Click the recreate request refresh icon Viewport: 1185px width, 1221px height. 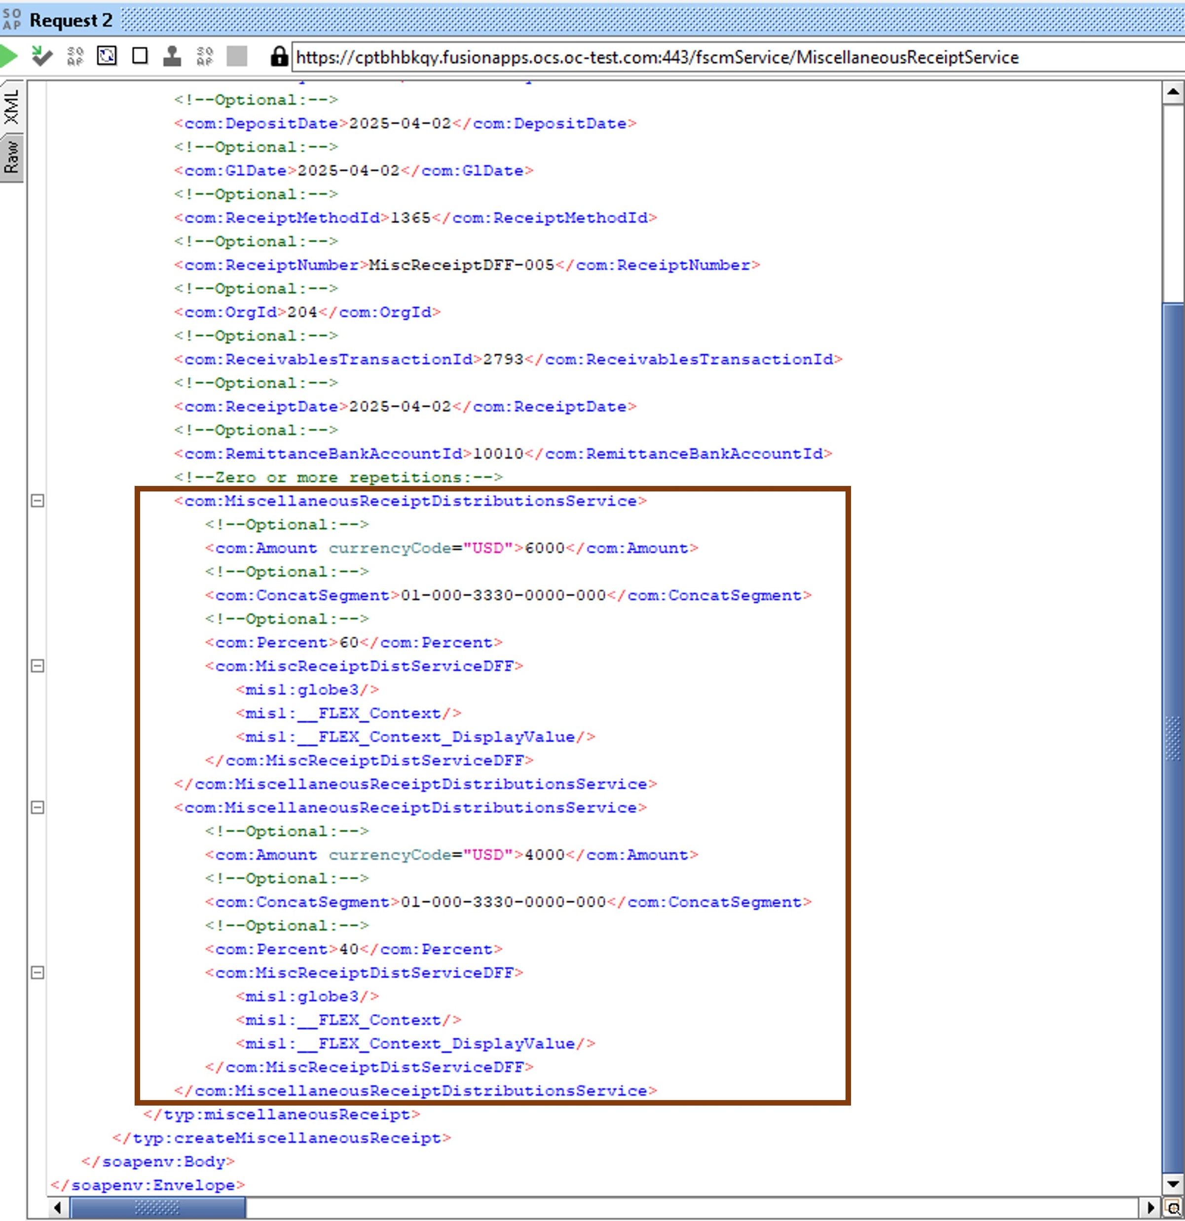pyautogui.click(x=107, y=57)
